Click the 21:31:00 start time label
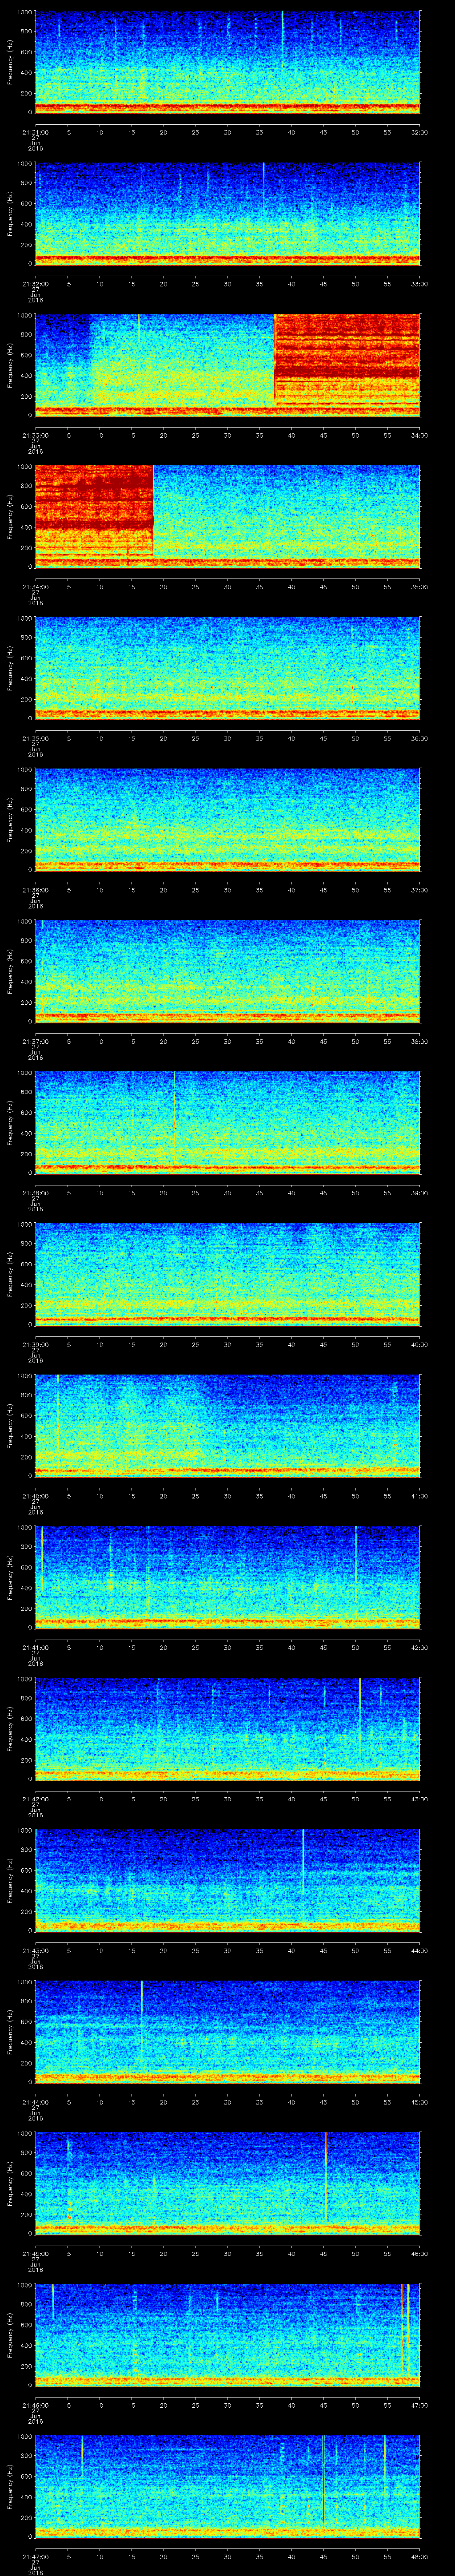 coord(35,132)
